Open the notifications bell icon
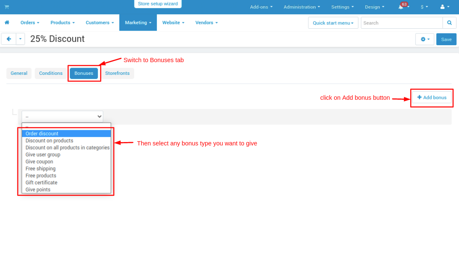 (x=401, y=7)
